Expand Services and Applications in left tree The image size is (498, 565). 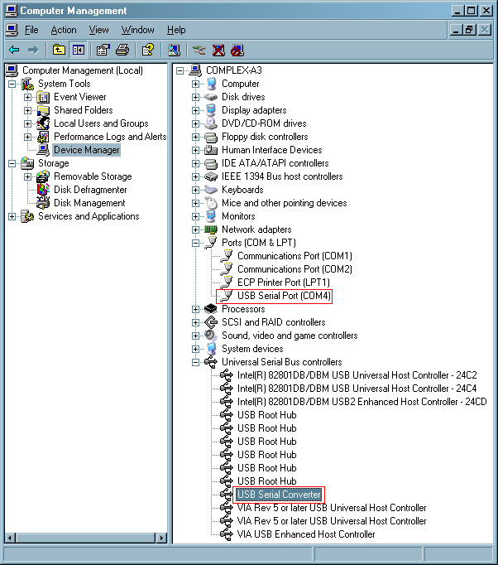(x=12, y=216)
